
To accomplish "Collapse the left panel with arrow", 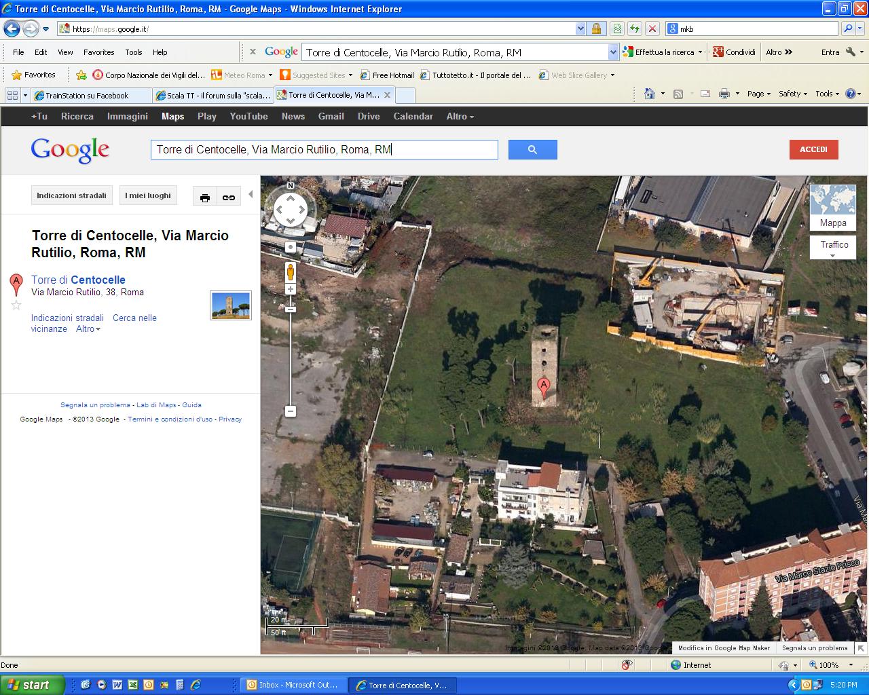I will (x=251, y=194).
